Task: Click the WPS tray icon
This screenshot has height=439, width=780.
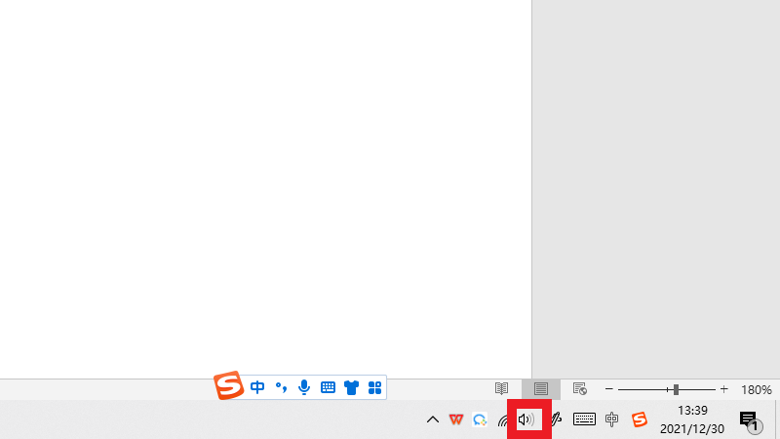Action: (456, 419)
